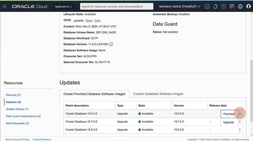Expand the Applications menu
The image size is (253, 142).
pyautogui.click(x=63, y=6)
